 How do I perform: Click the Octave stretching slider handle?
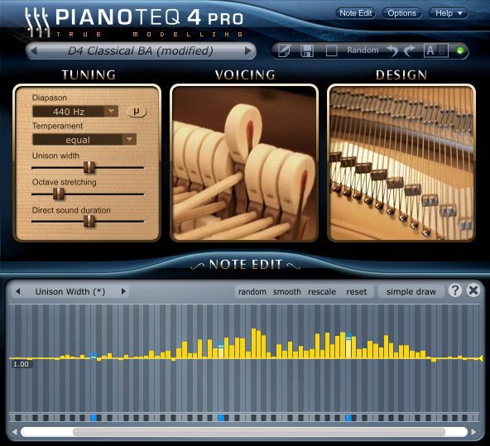coord(59,194)
